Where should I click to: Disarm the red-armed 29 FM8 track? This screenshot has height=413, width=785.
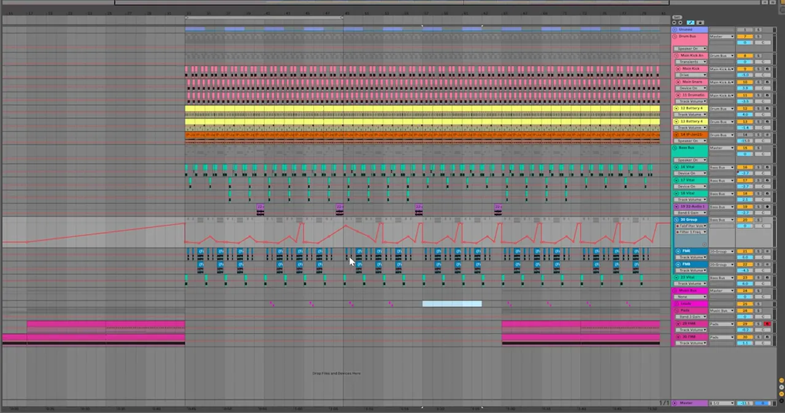[767, 324]
